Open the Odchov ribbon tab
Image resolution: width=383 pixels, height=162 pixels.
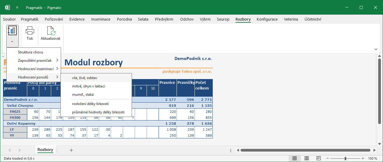(x=187, y=19)
